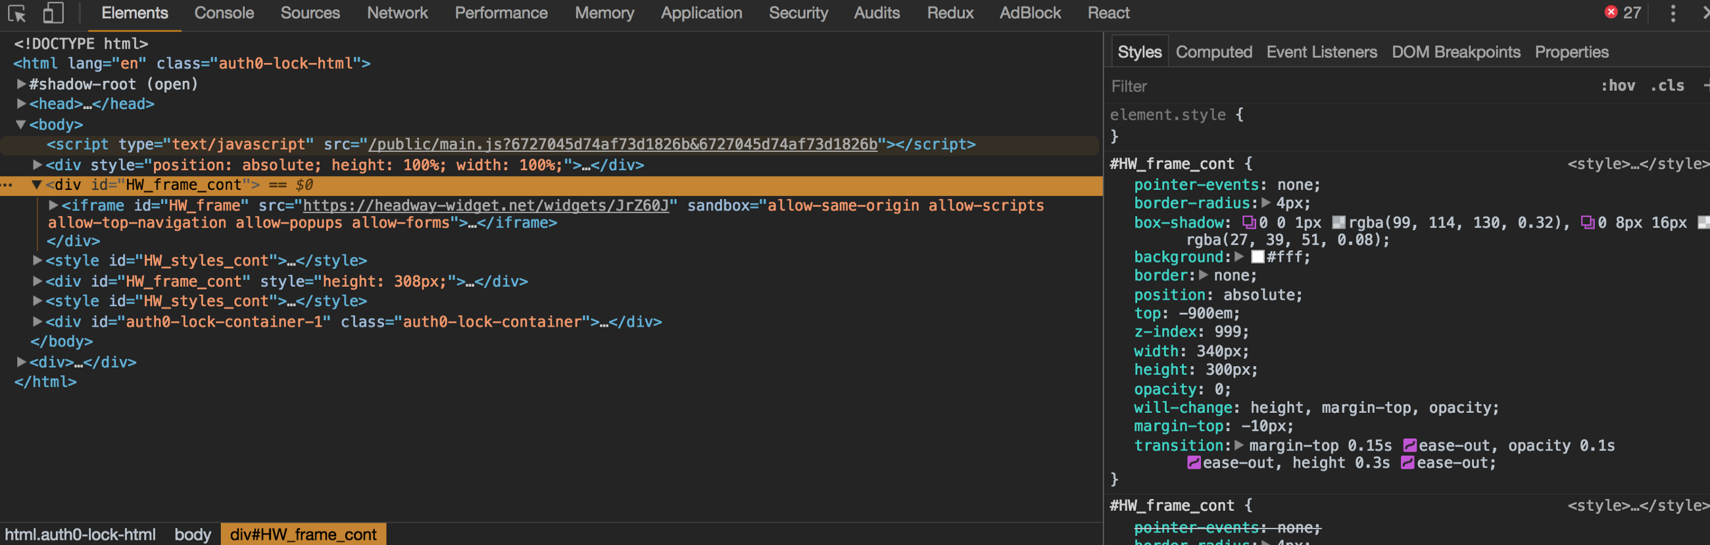
Task: Open the margin-top ease-out timing editor icon
Action: [x=1410, y=446]
